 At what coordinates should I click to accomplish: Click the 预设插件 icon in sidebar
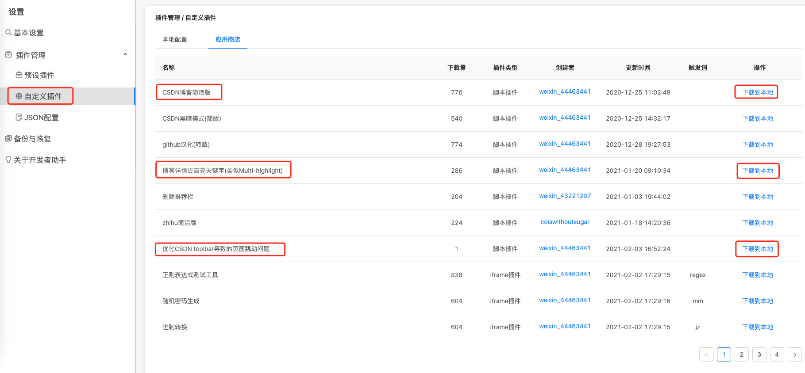click(19, 75)
